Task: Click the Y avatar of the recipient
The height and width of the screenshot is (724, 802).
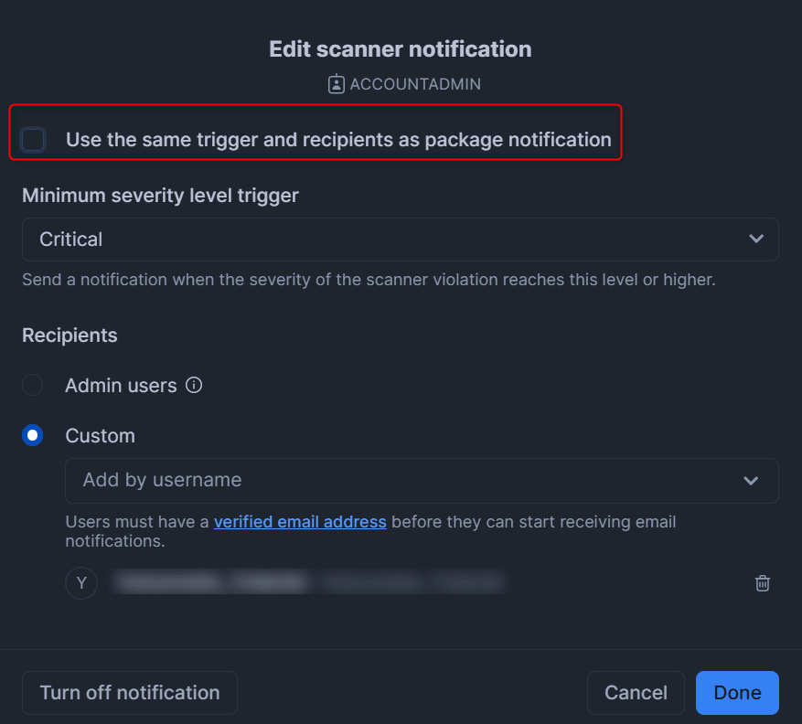Action: tap(81, 583)
